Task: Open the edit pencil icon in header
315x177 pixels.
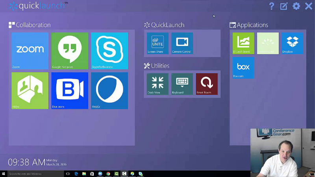Action: [283, 6]
